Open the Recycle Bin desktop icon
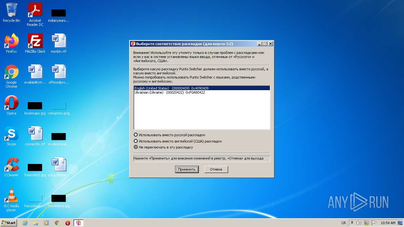This screenshot has width=404, height=227. point(11,13)
